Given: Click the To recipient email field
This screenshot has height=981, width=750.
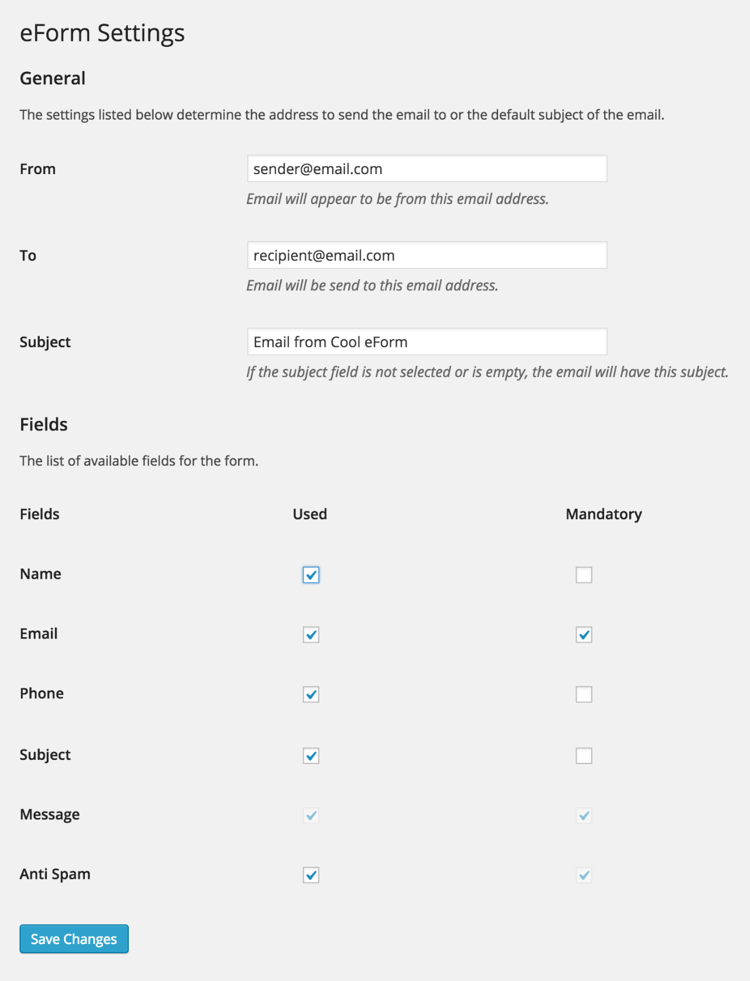Looking at the screenshot, I should [x=427, y=255].
